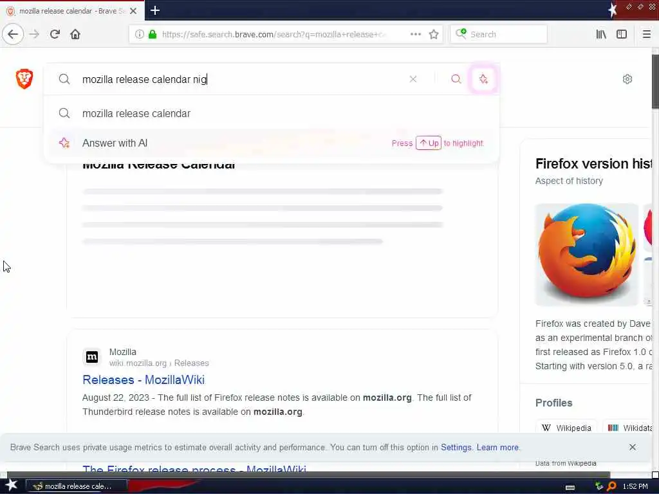Reload the current page

coord(55,34)
